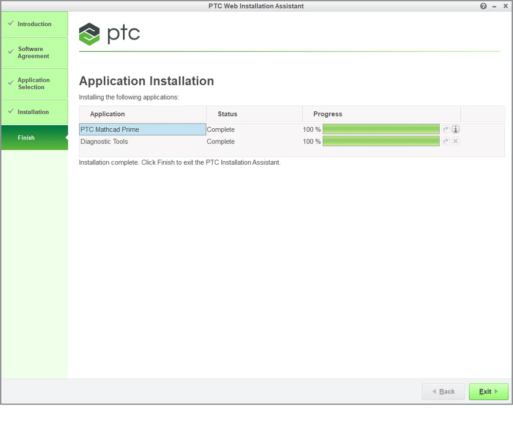Click the Status column header
This screenshot has height=435, width=513.
pyautogui.click(x=254, y=114)
